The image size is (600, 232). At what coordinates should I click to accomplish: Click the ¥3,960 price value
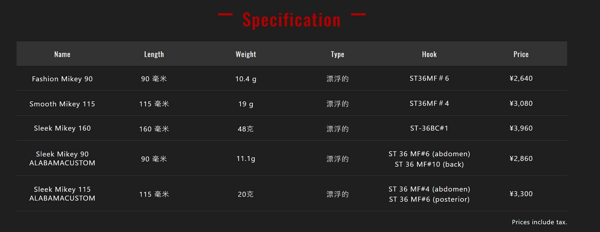click(521, 128)
